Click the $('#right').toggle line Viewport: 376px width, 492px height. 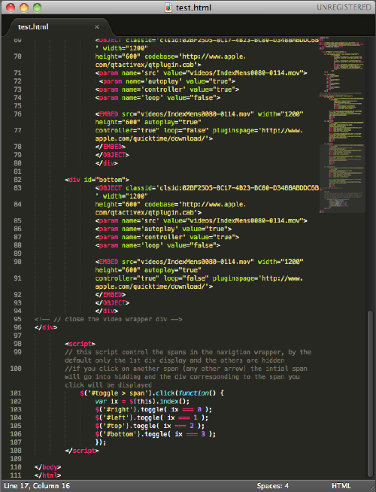153,409
